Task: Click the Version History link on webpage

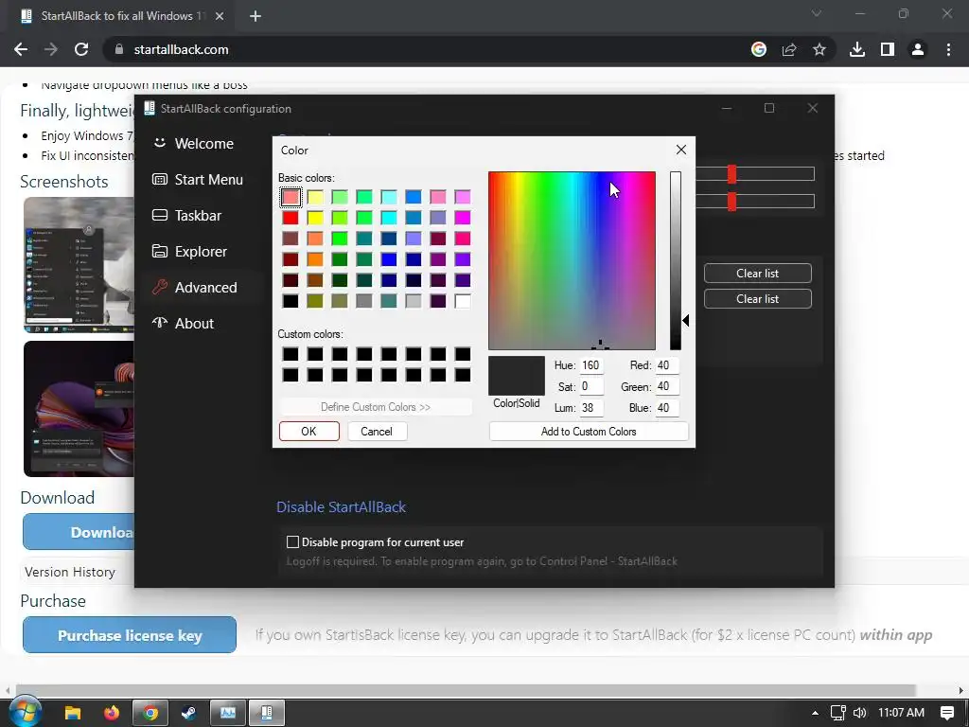Action: coord(70,572)
